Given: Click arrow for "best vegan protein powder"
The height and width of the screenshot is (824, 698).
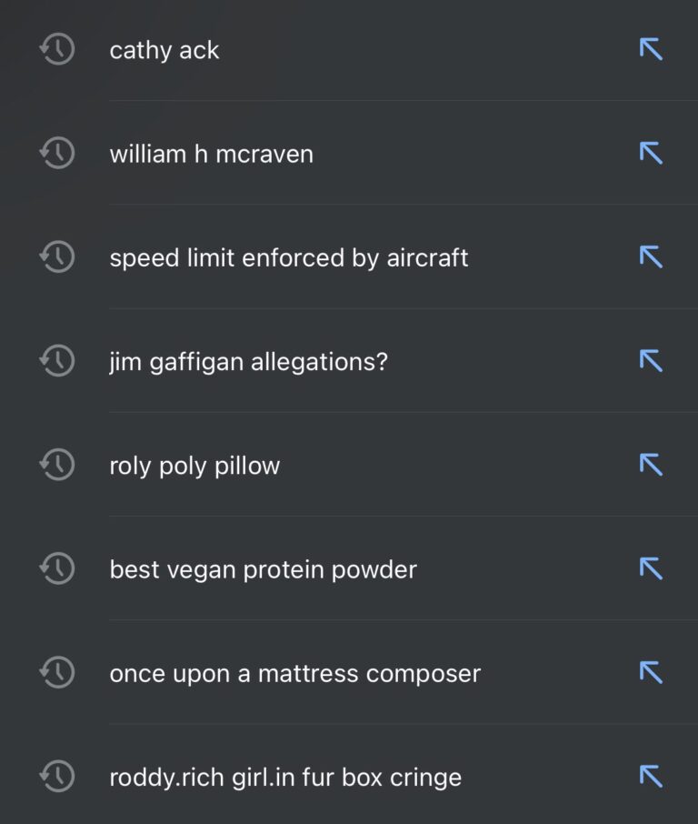Looking at the screenshot, I should (651, 568).
